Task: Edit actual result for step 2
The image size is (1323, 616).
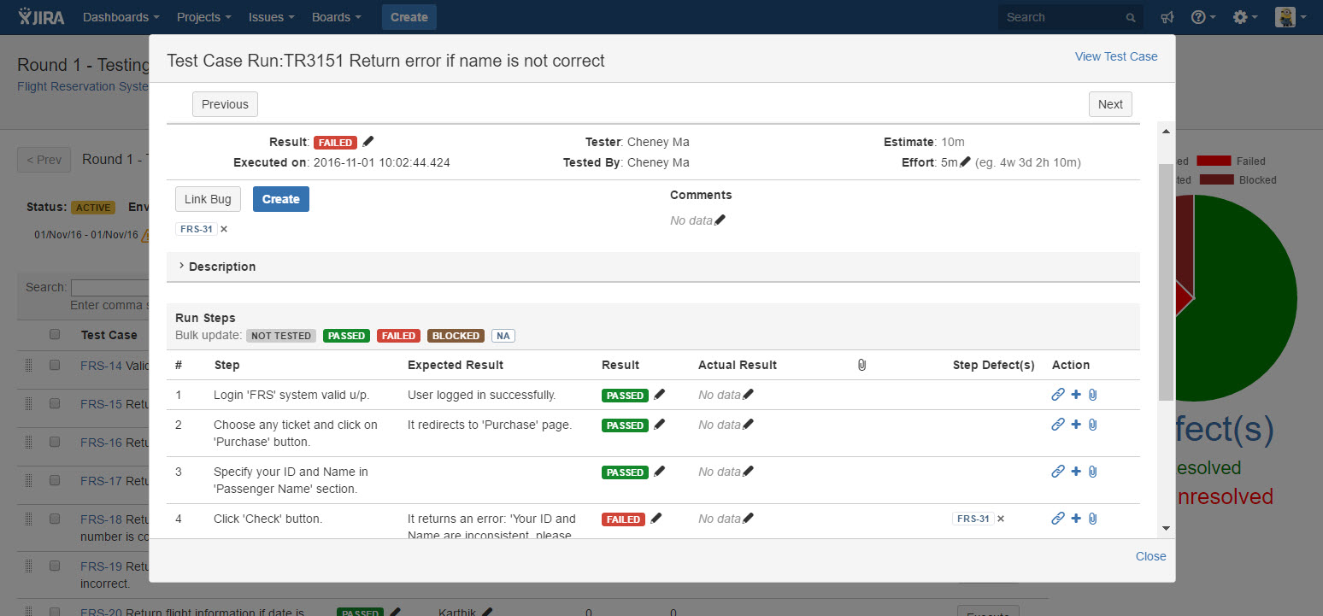Action: pyautogui.click(x=748, y=425)
